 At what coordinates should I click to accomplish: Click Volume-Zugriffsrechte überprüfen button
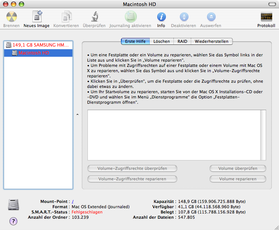click(132, 168)
